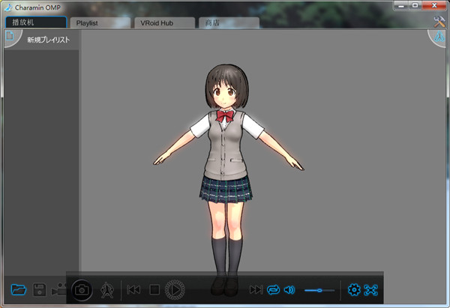Image resolution: width=450 pixels, height=308 pixels.
Task: Click the save floppy disk icon
Action: tap(39, 289)
